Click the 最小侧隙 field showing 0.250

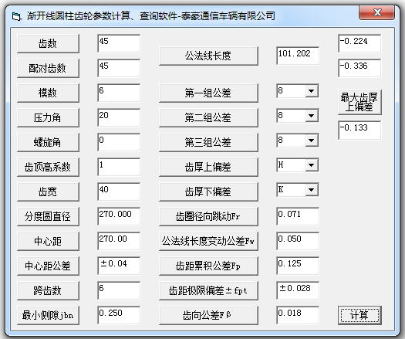[119, 315]
